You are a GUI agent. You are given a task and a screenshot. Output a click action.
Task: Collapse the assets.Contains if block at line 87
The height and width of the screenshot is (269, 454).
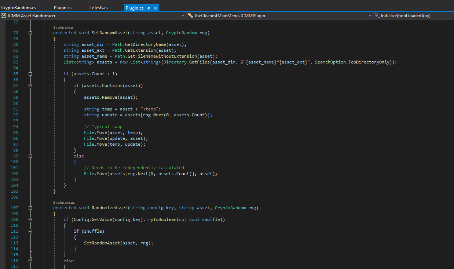[30, 86]
